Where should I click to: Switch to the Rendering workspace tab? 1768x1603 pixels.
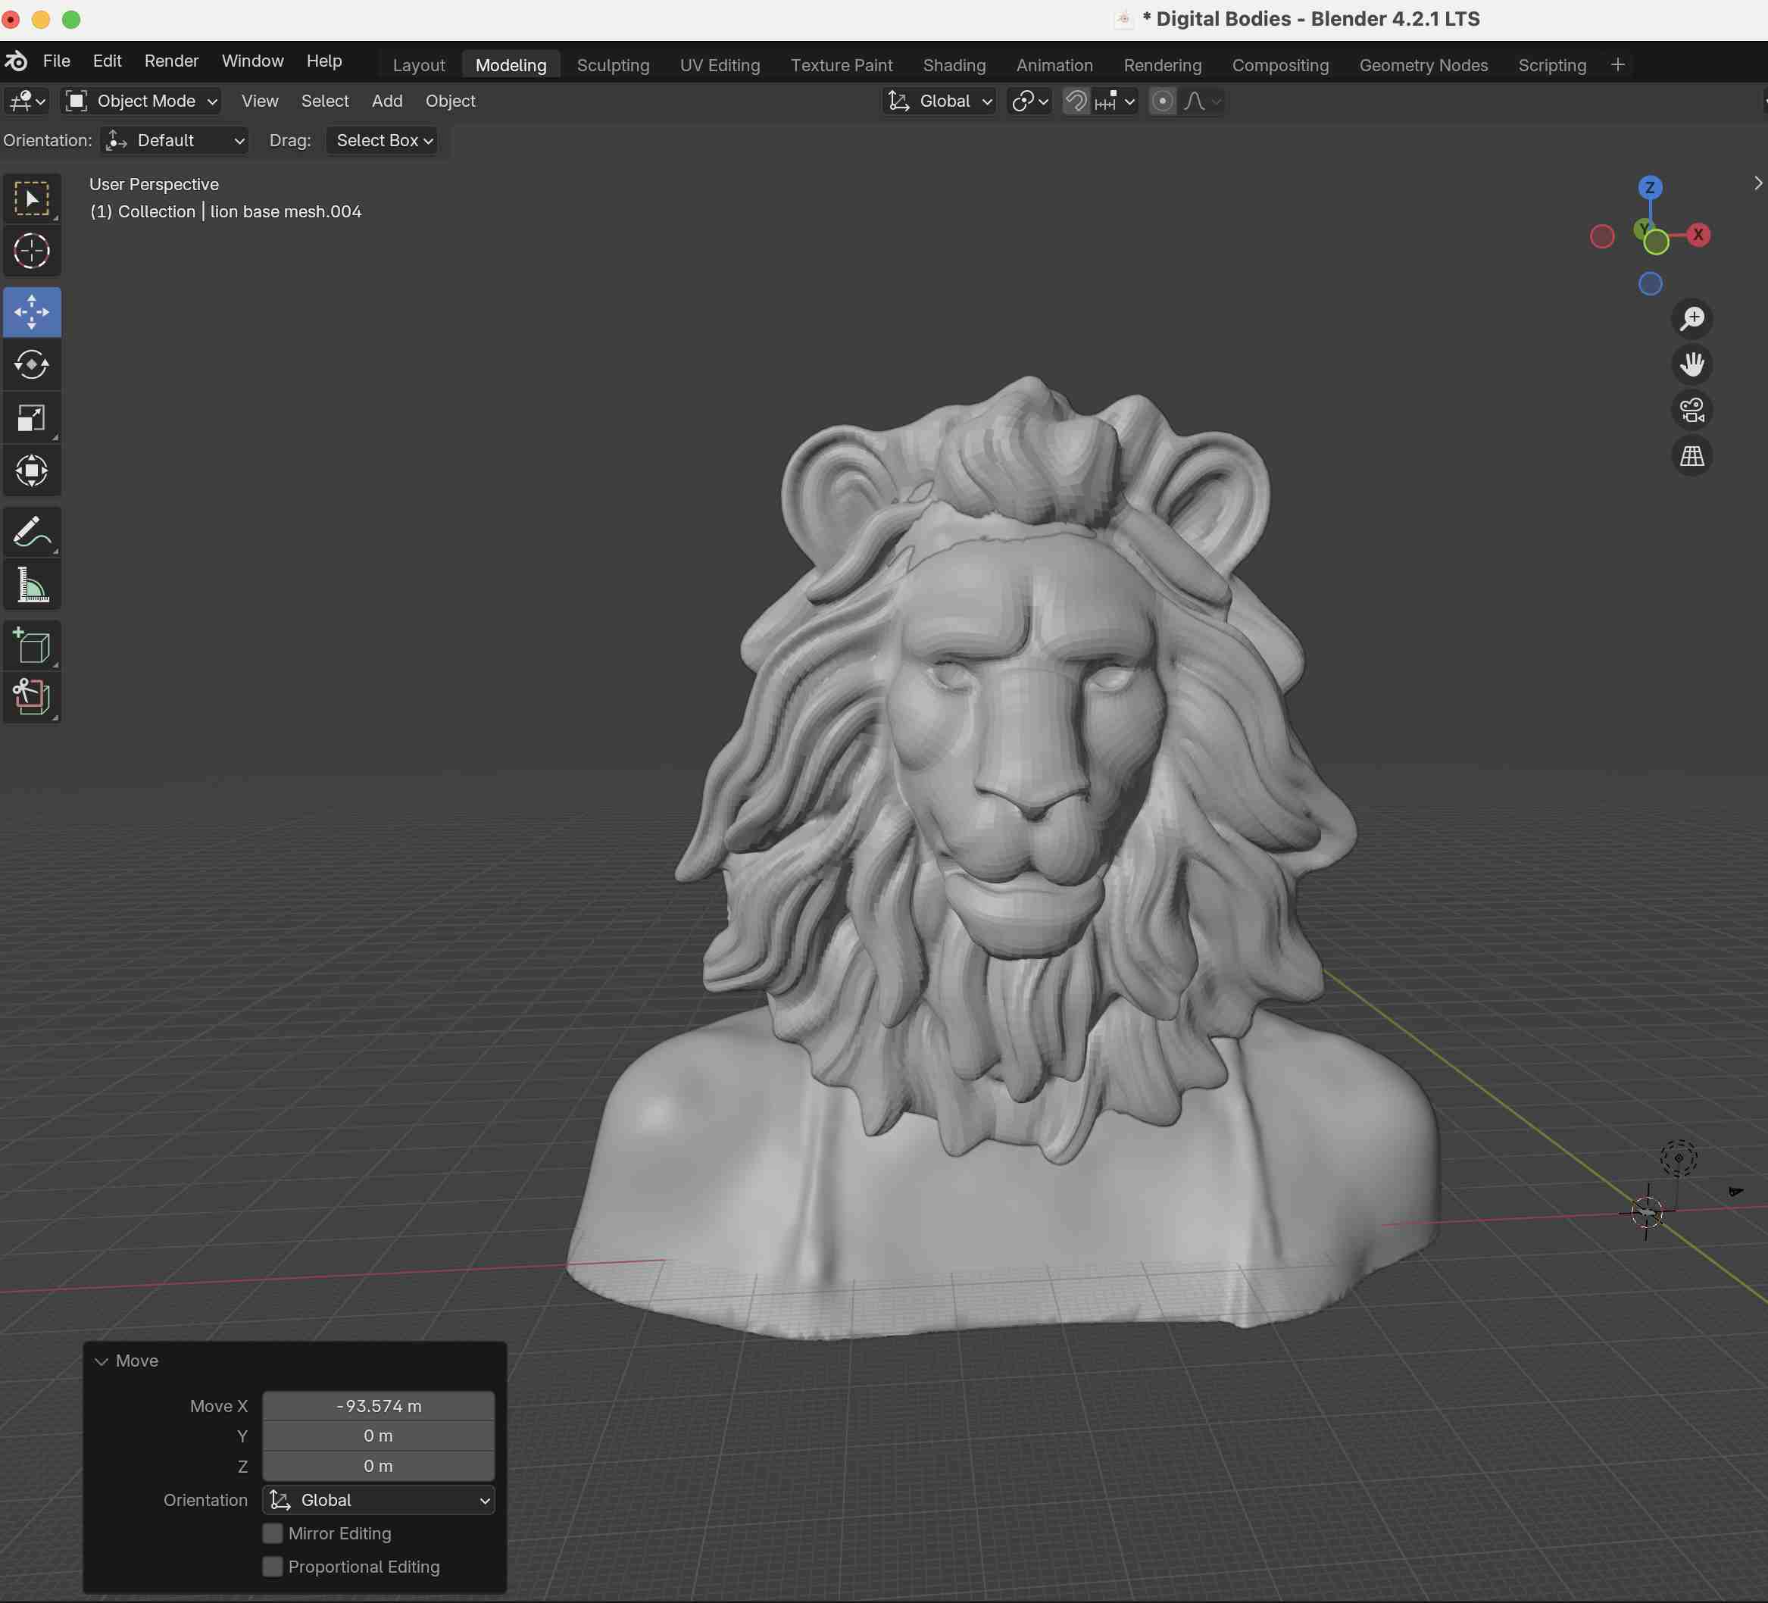[x=1162, y=65]
